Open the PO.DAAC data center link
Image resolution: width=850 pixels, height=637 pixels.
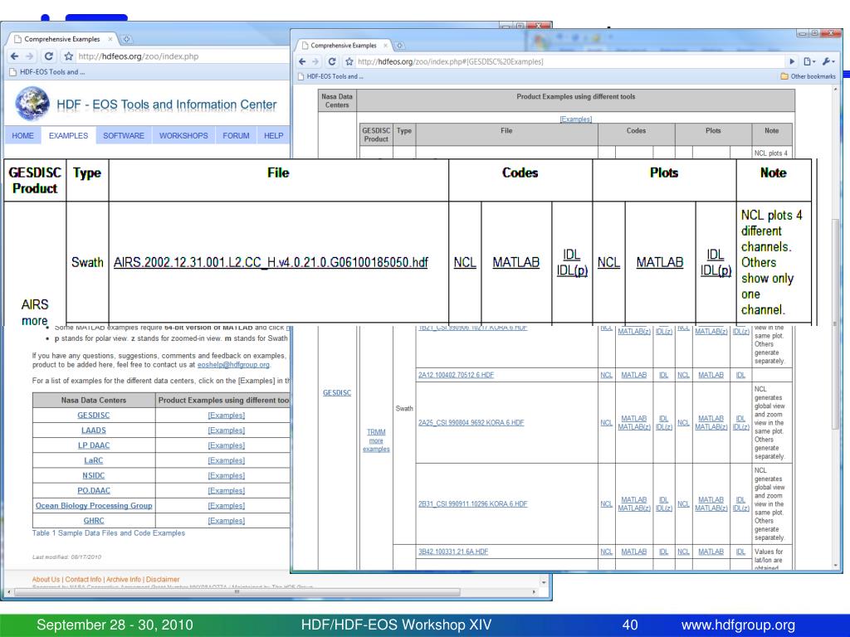(93, 491)
